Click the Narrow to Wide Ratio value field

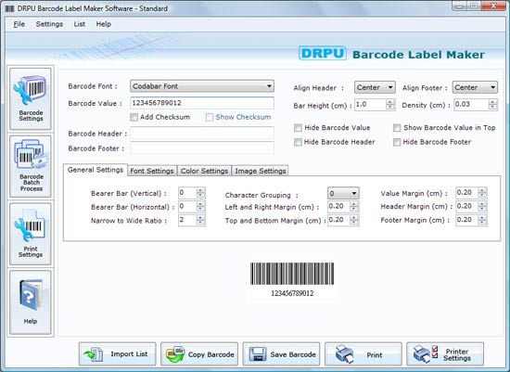coord(187,220)
